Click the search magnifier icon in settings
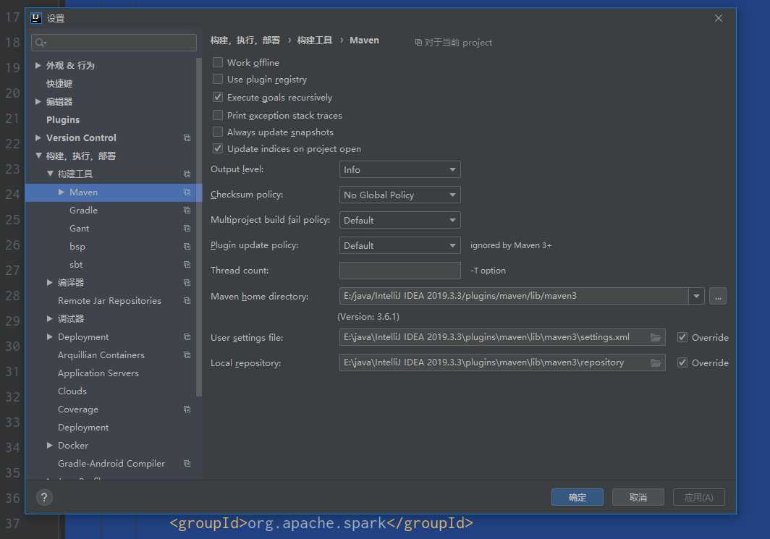The height and width of the screenshot is (539, 770). pos(41,43)
